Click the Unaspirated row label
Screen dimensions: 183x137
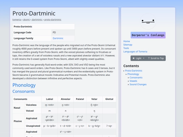coord(33,126)
